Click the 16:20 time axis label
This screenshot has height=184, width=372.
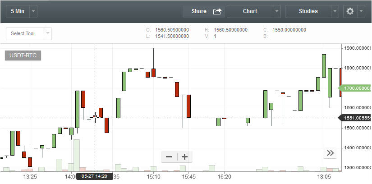tap(224, 177)
